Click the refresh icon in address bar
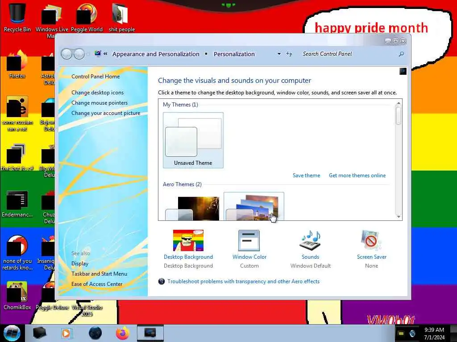 pos(289,54)
